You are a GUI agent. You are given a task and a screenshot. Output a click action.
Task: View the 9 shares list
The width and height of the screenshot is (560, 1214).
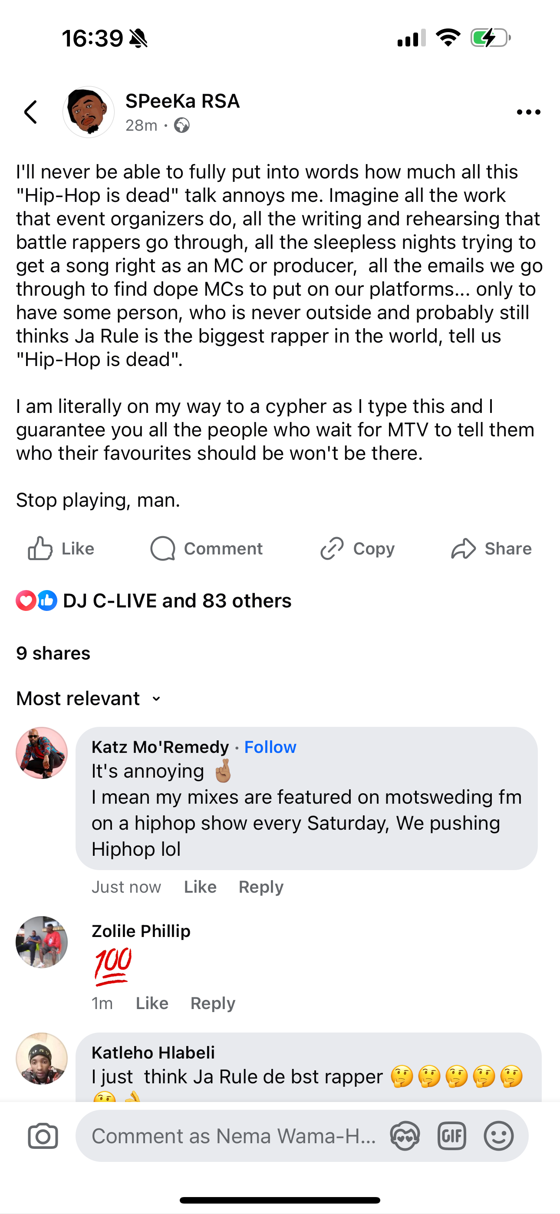coord(53,653)
